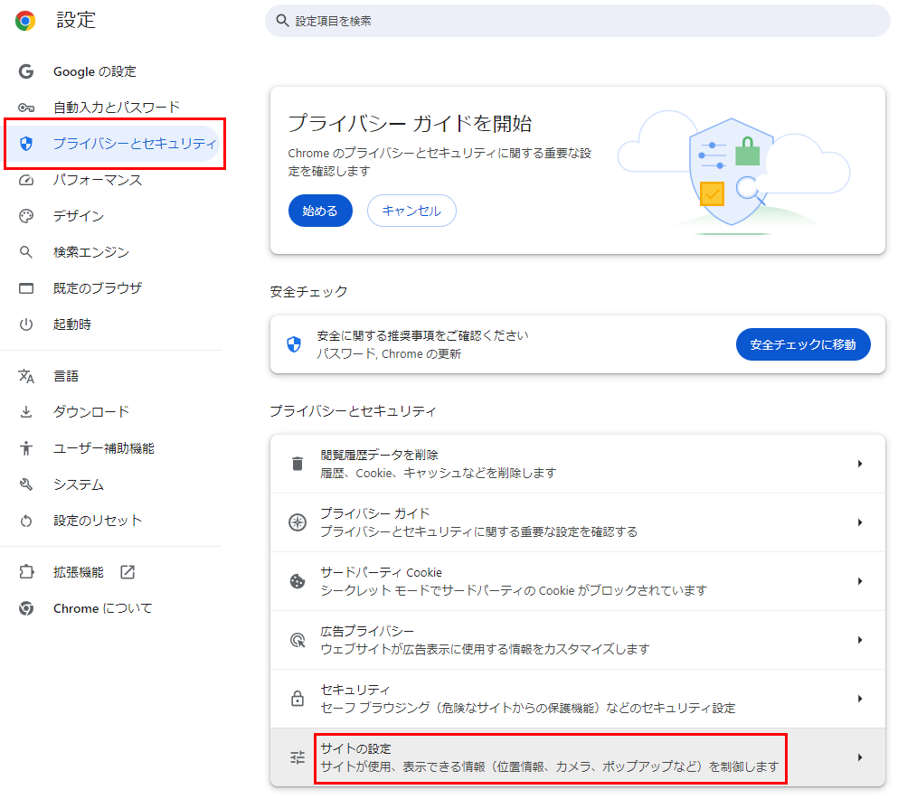Click the キャンセル button
This screenshot has height=799, width=898.
[411, 211]
